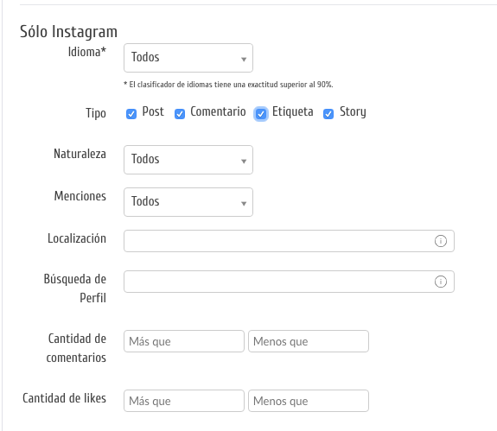Image resolution: width=497 pixels, height=431 pixels.
Task: Uncheck the Post checkbox
Action: (131, 114)
